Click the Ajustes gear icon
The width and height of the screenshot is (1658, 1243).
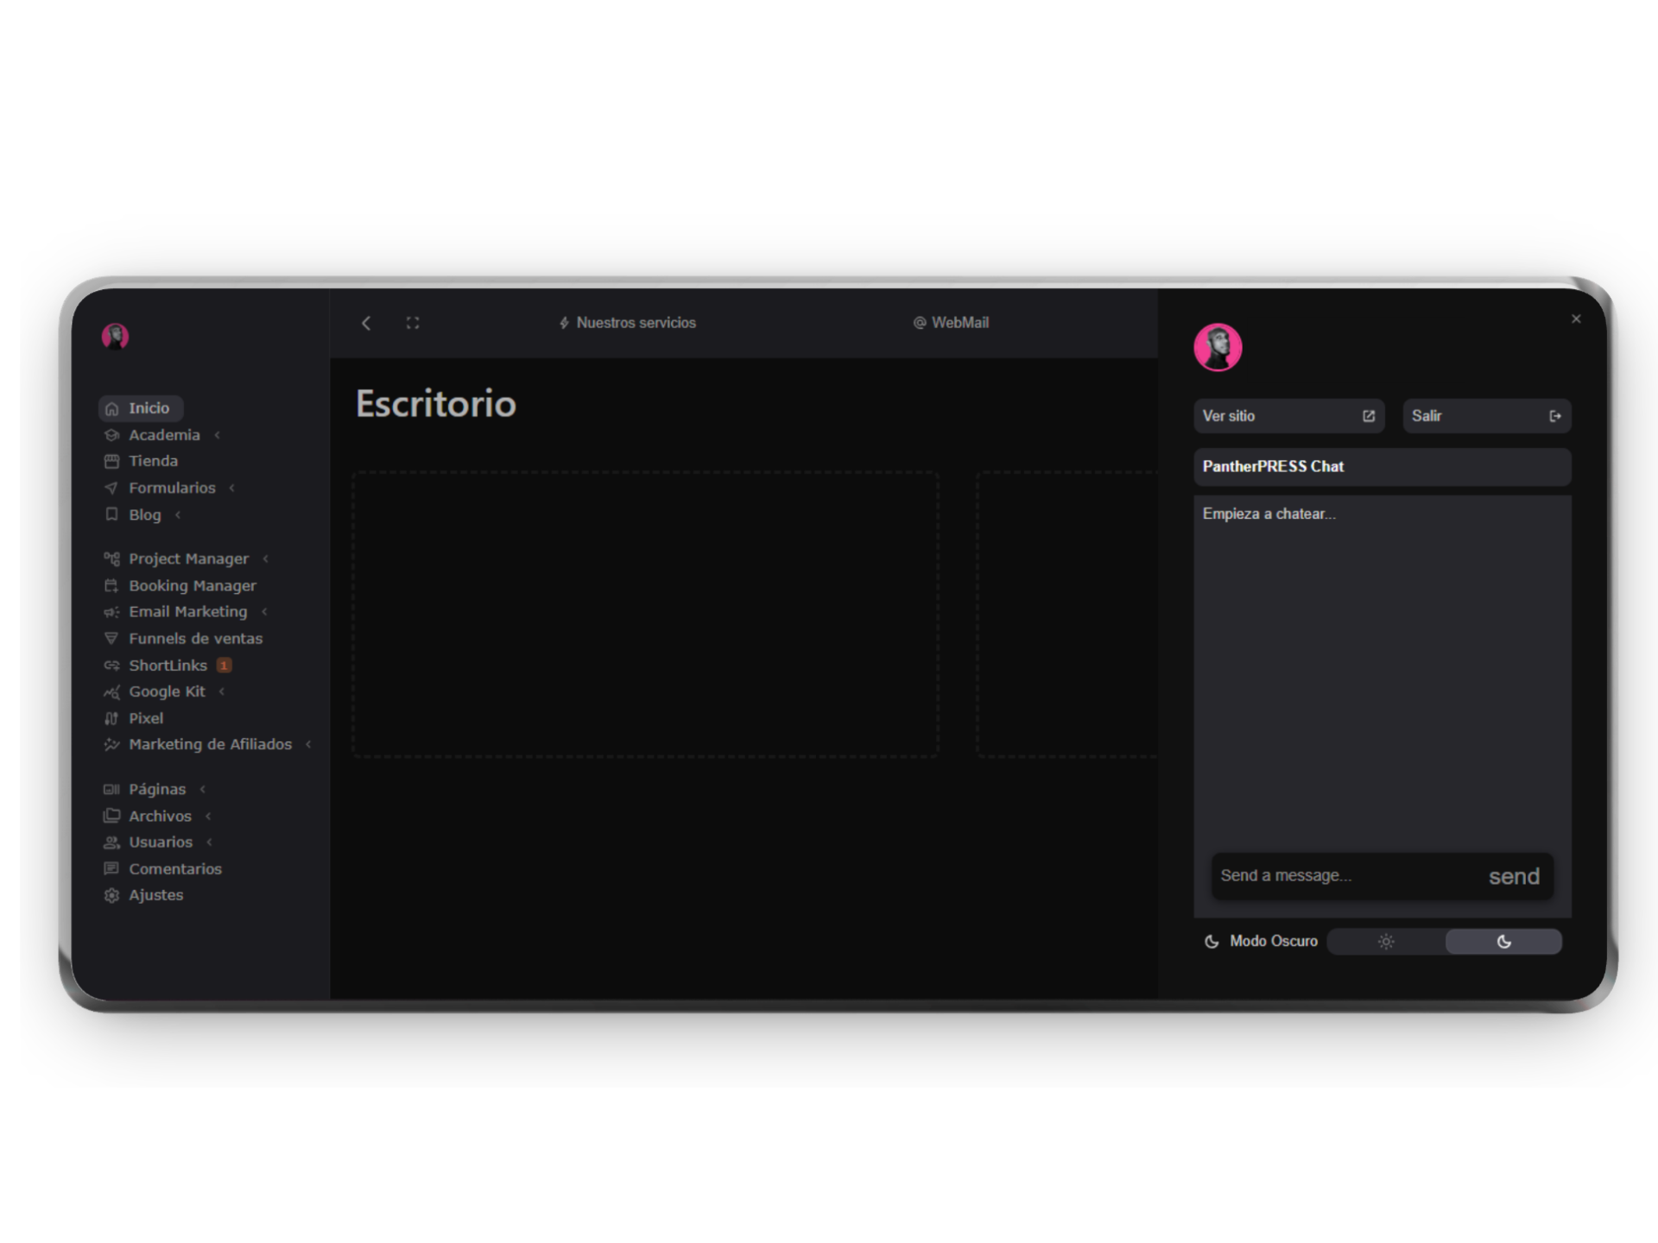(x=111, y=895)
